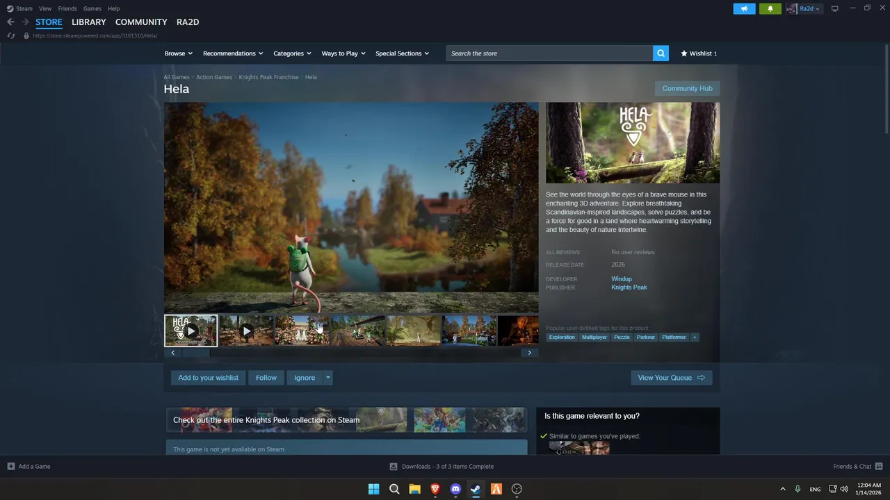
Task: Follow the game Hela
Action: coord(266,378)
